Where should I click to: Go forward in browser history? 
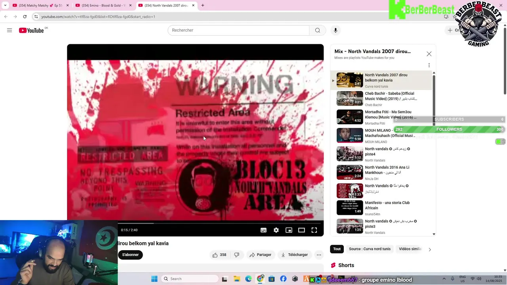pyautogui.click(x=15, y=17)
